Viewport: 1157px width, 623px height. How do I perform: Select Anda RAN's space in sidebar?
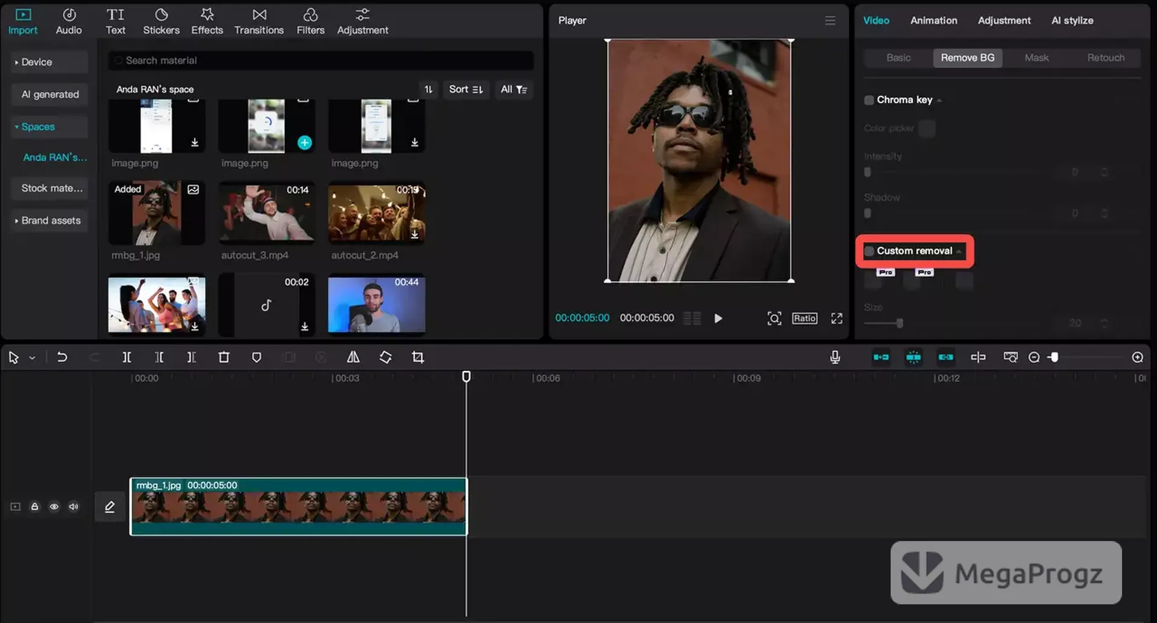coord(55,157)
